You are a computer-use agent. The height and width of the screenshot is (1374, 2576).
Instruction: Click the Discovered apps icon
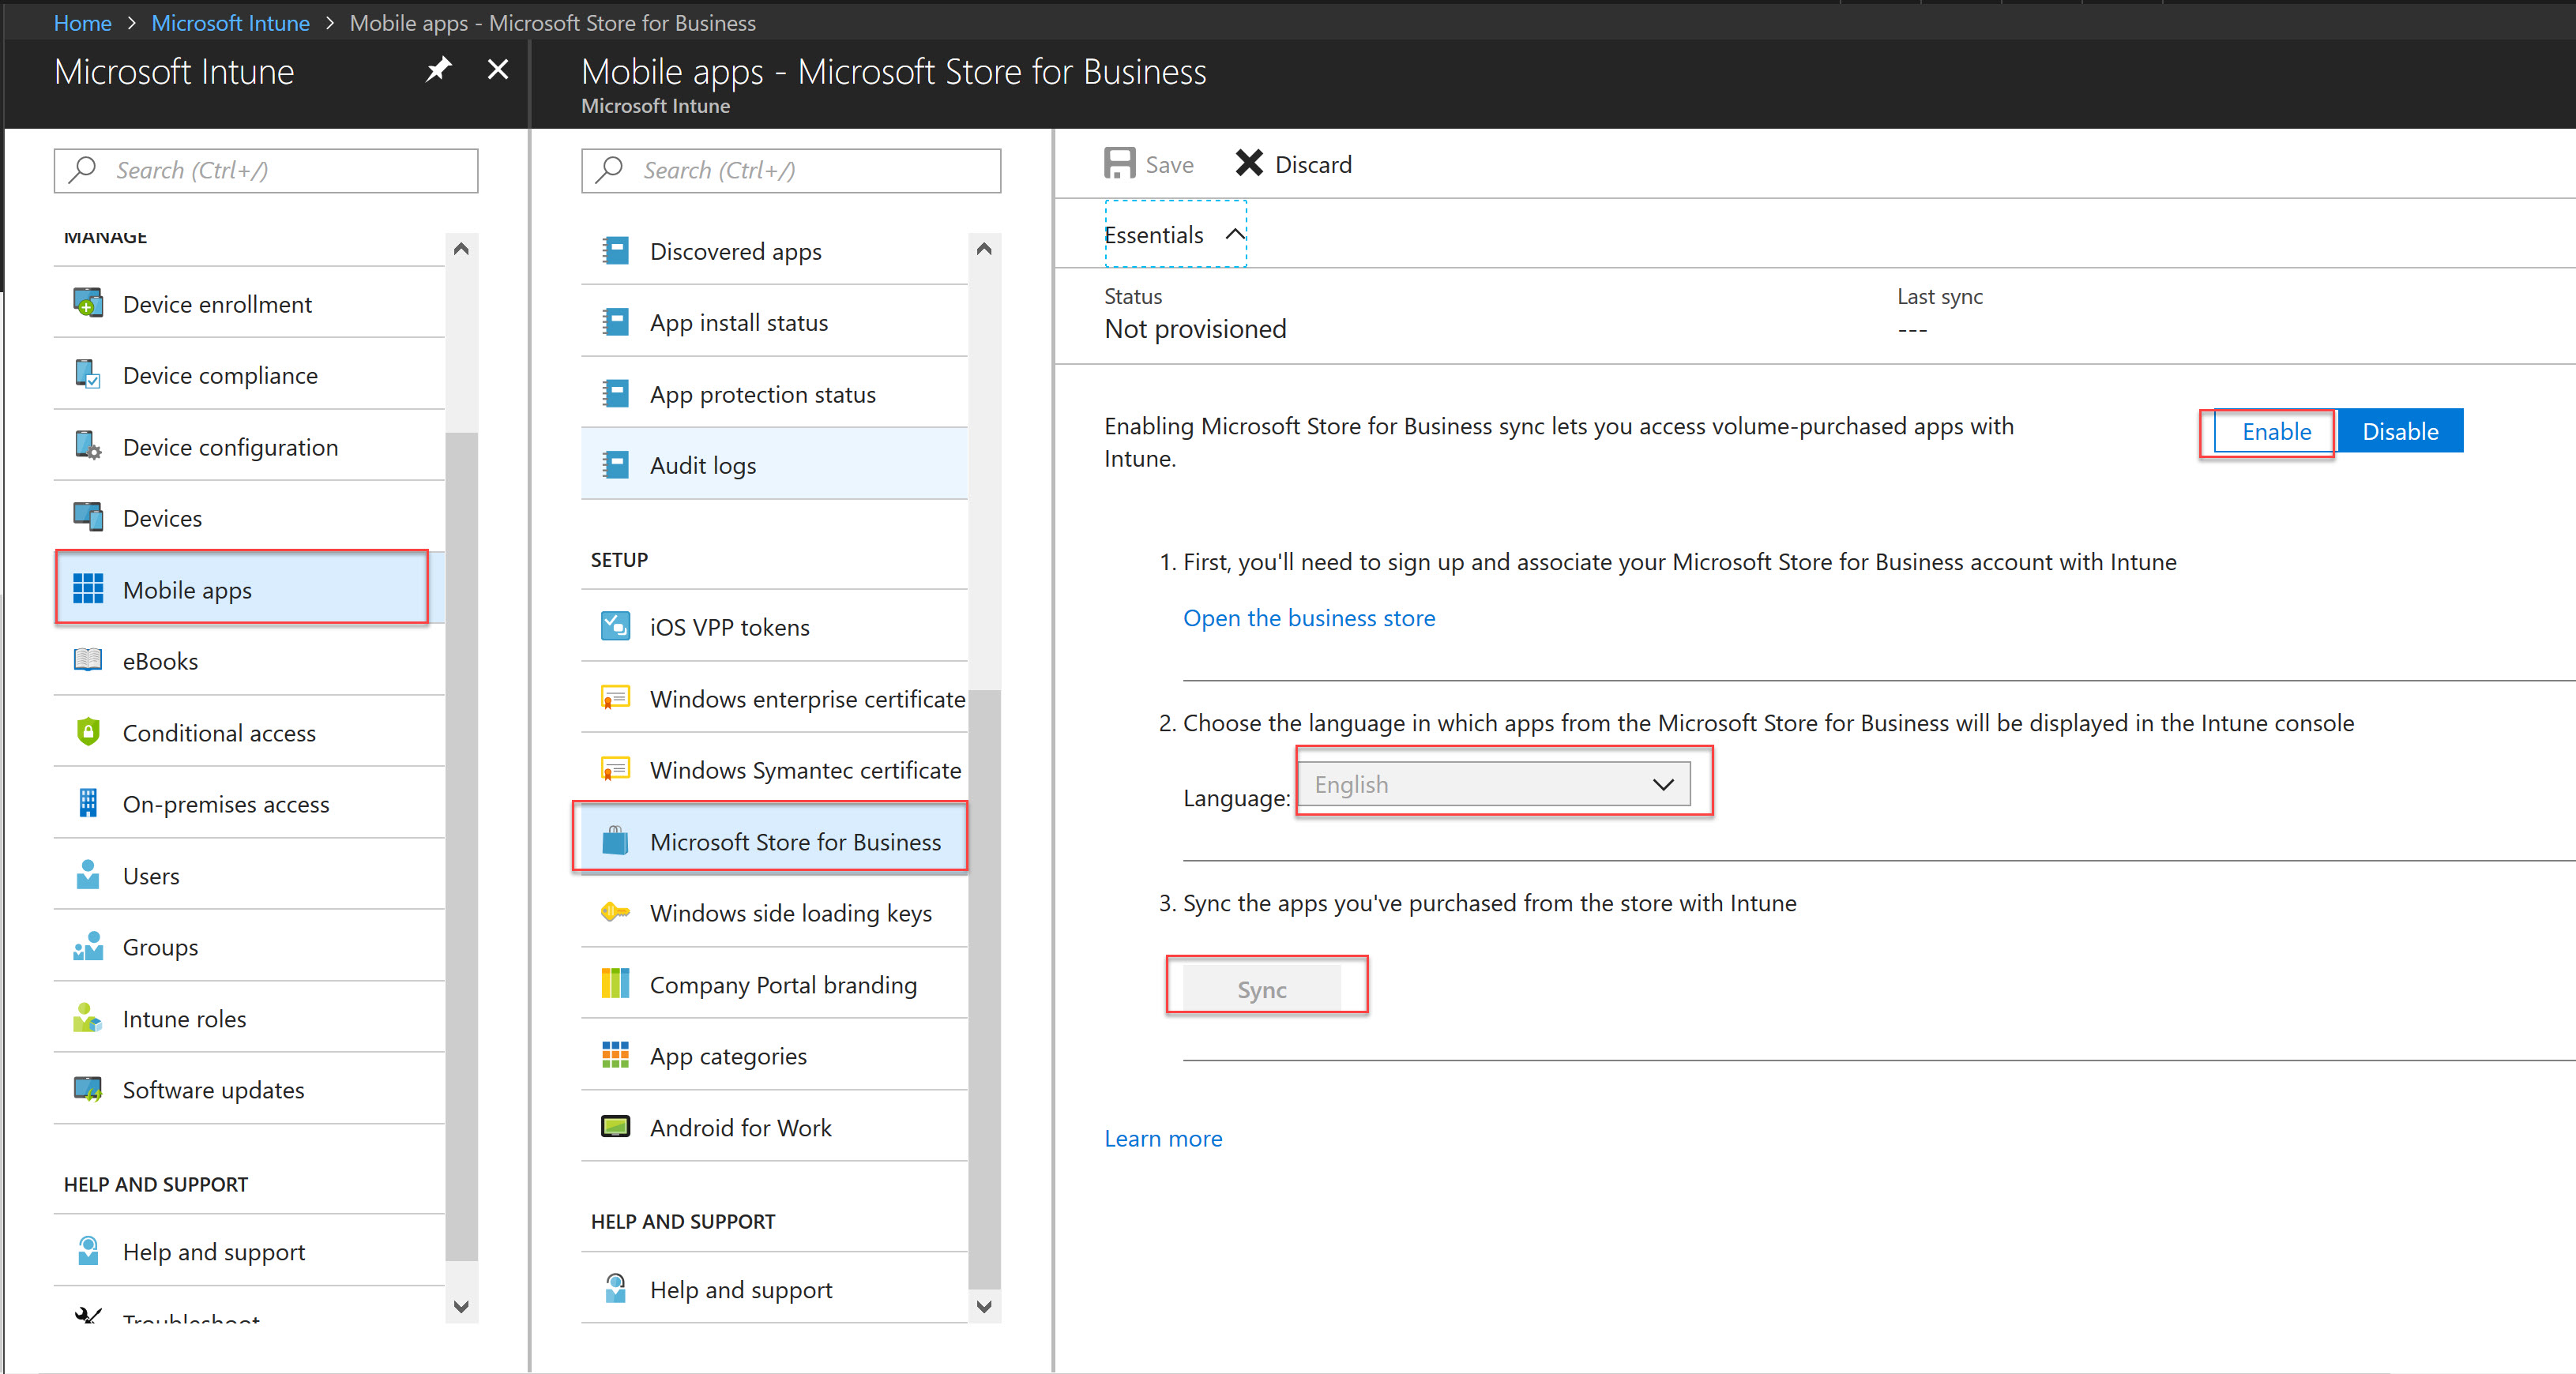(615, 250)
